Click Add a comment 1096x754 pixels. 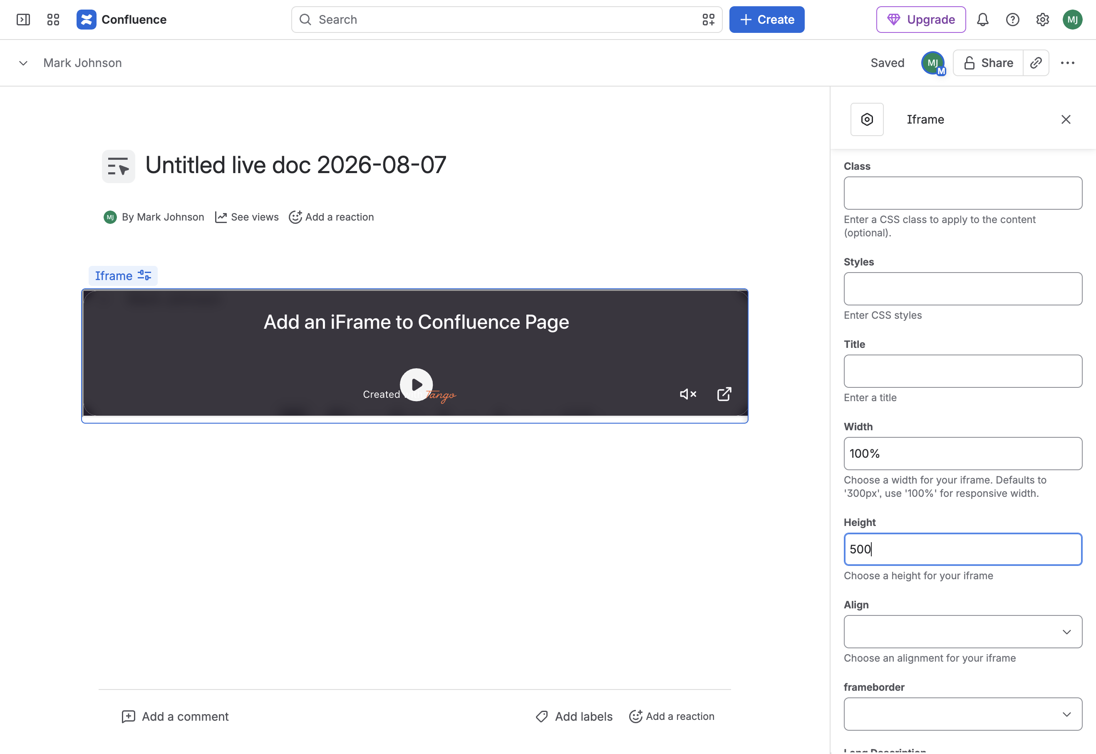[x=175, y=716]
